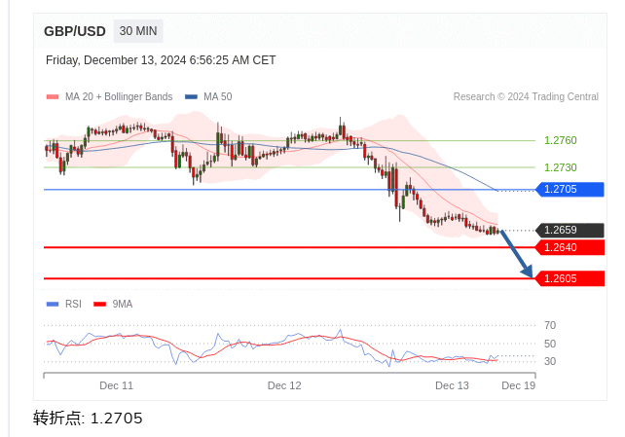Image resolution: width=625 pixels, height=437 pixels.
Task: Click the dark blue MA 50 legend swatch
Action: click(192, 96)
